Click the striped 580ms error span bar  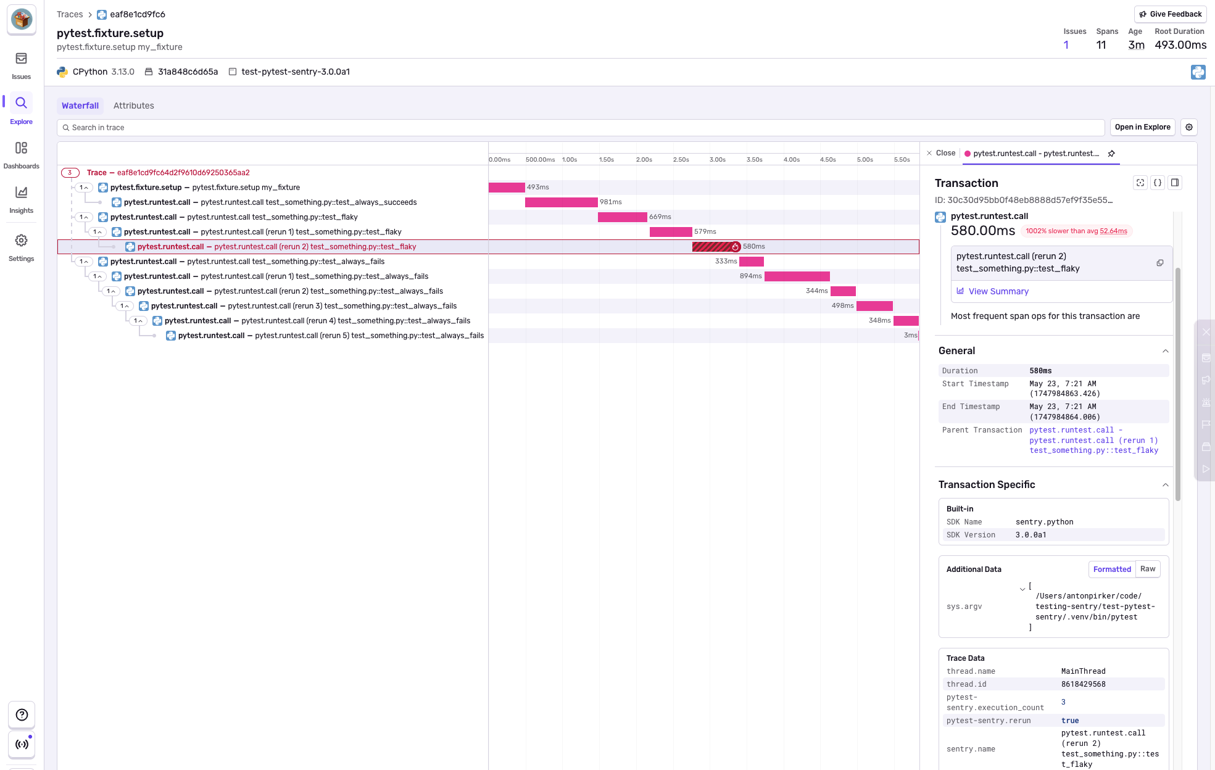[716, 247]
